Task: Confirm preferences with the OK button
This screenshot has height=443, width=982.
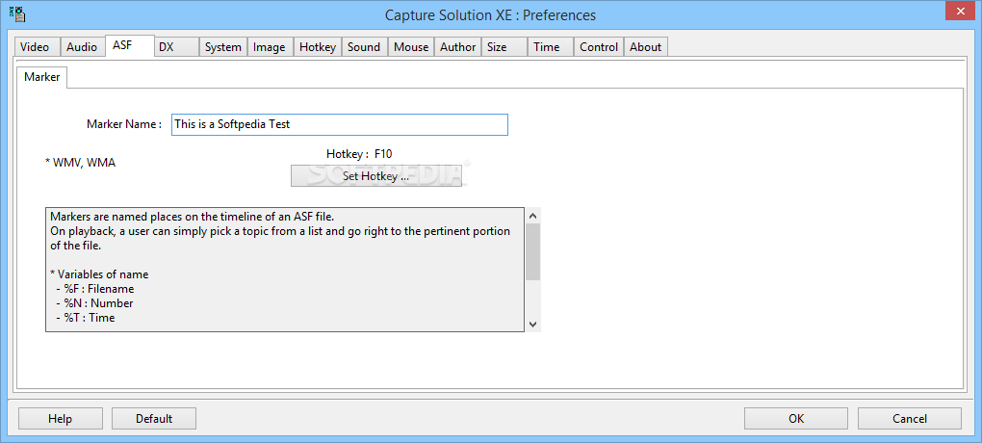Action: [796, 419]
